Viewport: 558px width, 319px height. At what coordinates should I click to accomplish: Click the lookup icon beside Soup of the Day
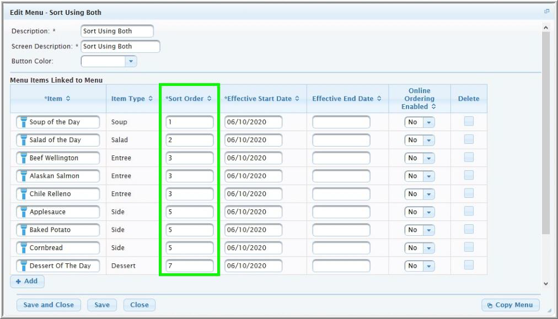click(x=23, y=122)
